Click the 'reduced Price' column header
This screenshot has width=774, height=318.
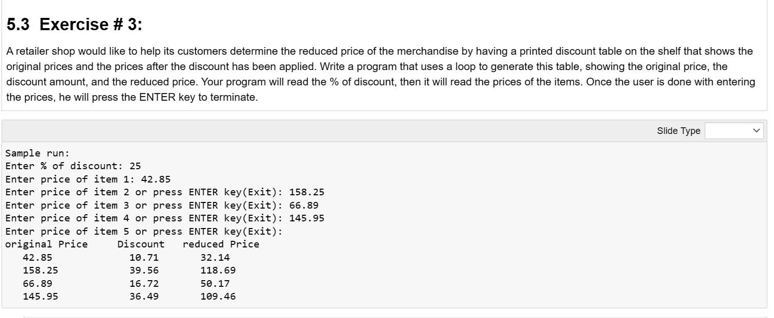tap(220, 244)
